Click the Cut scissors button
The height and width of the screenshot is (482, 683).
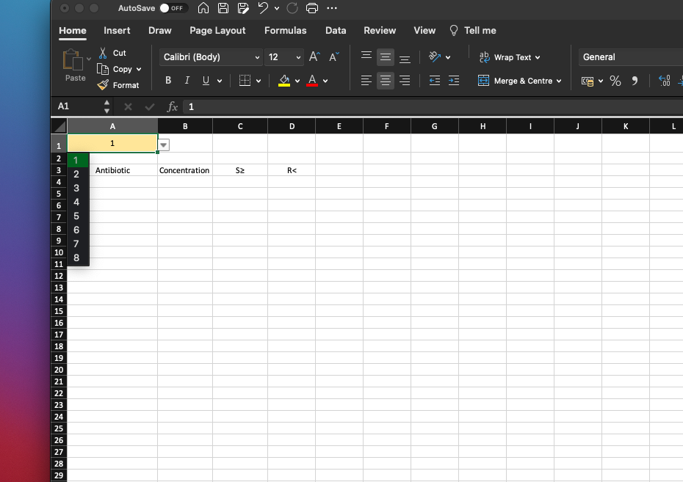pyautogui.click(x=112, y=53)
